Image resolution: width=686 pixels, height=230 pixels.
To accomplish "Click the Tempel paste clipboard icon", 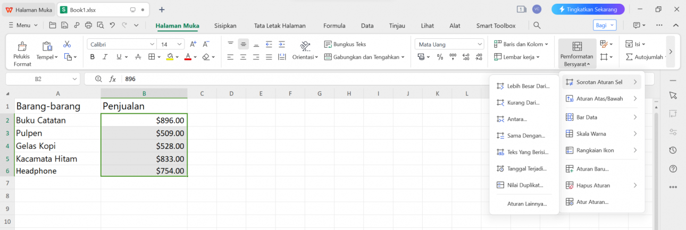I will (47, 46).
